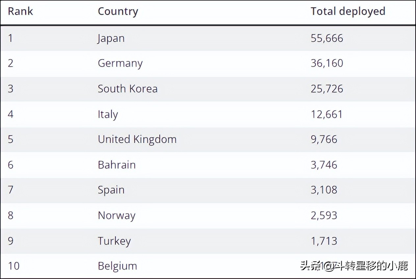Select the Italy country cell
Screen dimensions: 416x279
pos(108,114)
